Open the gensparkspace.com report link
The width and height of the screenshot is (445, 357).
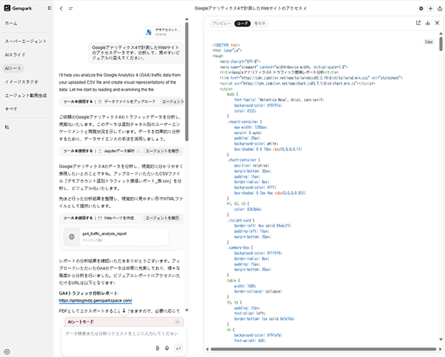[96, 301]
